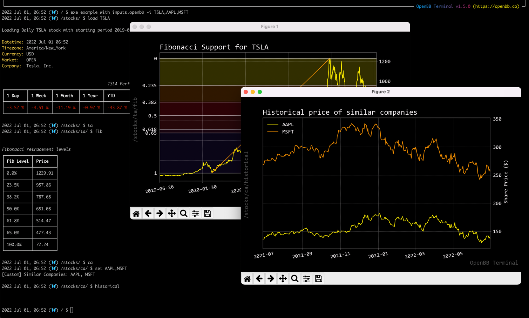This screenshot has width=529, height=318.
Task: Click the -3.52 % one-day value
Action: pos(15,108)
